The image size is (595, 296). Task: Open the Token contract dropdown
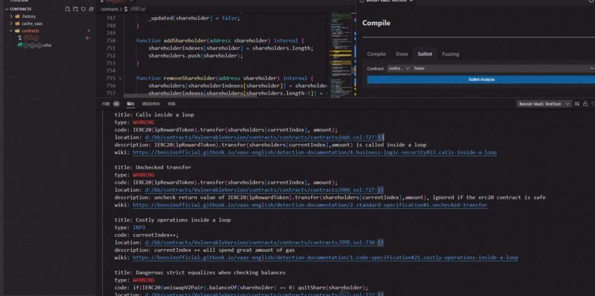coord(501,68)
